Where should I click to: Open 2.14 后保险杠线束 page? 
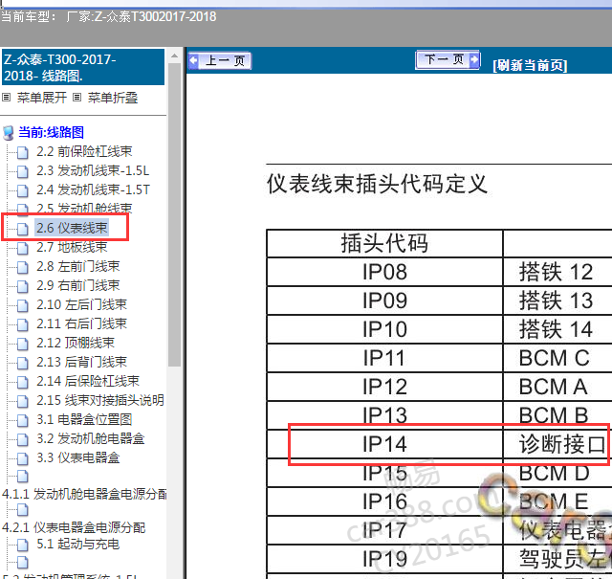[88, 381]
